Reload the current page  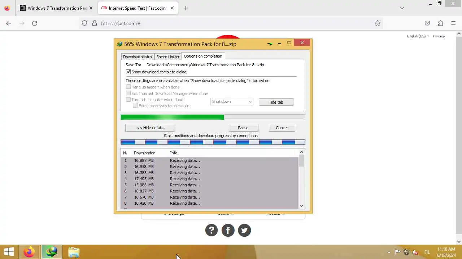coord(35,23)
